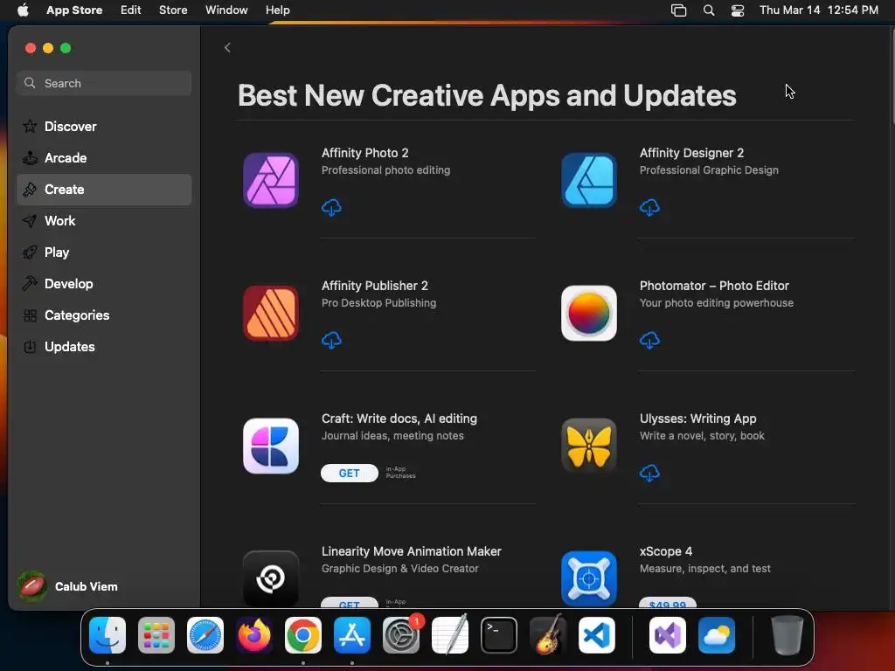Open Terminal from the Dock
895x671 pixels.
[499, 635]
